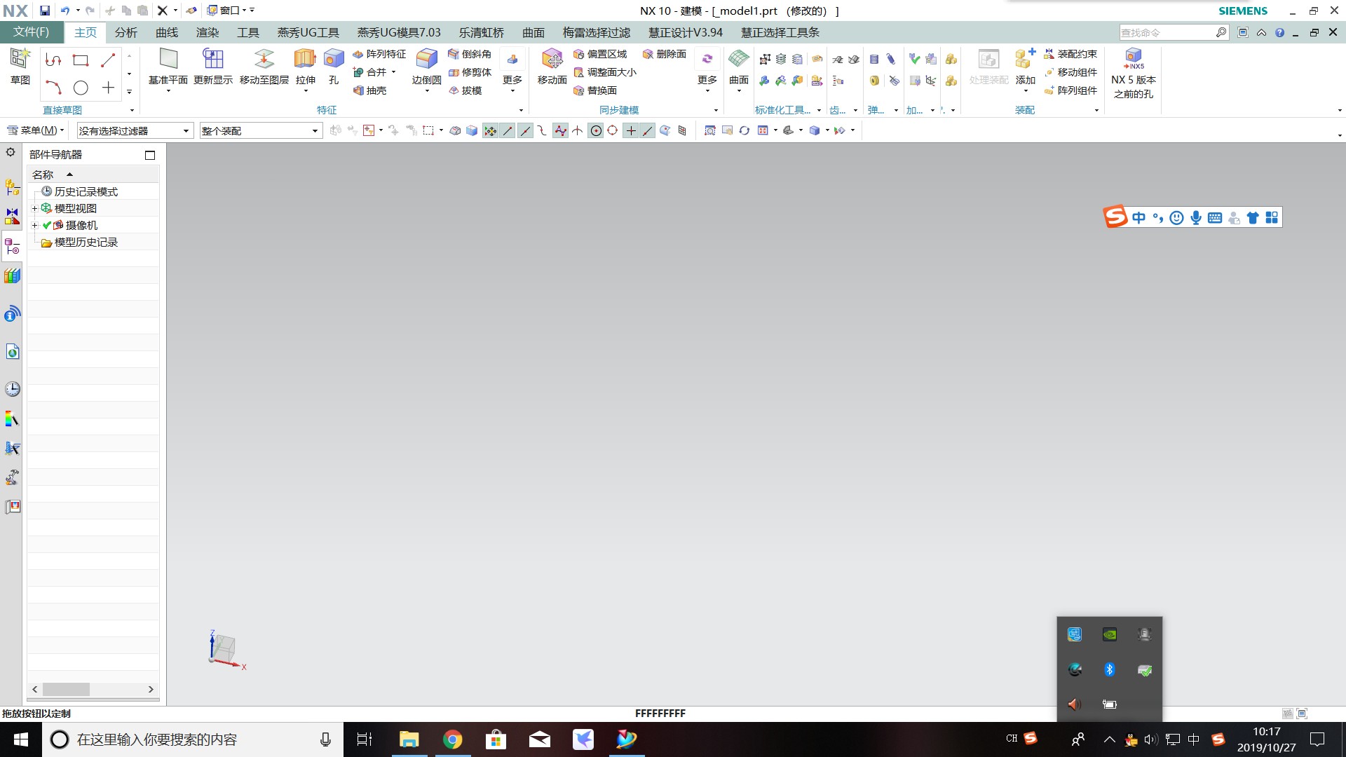Click the NX 5 版本之前的孔 icon
Image resolution: width=1346 pixels, height=757 pixels.
pyautogui.click(x=1134, y=59)
